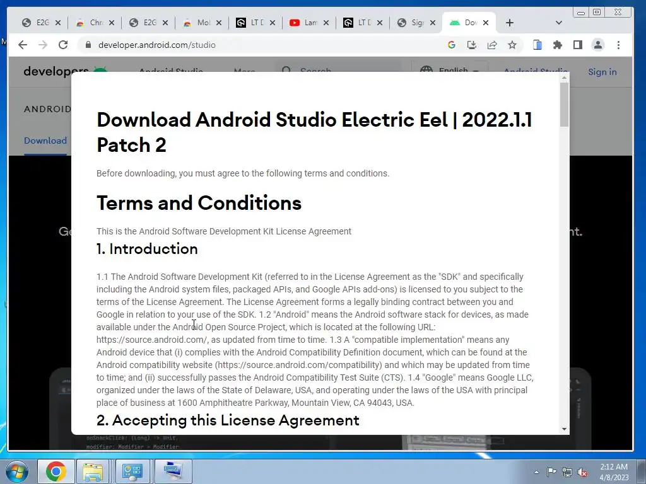The height and width of the screenshot is (484, 646).
Task: Switch to the second E2G tab
Action: coord(148,23)
